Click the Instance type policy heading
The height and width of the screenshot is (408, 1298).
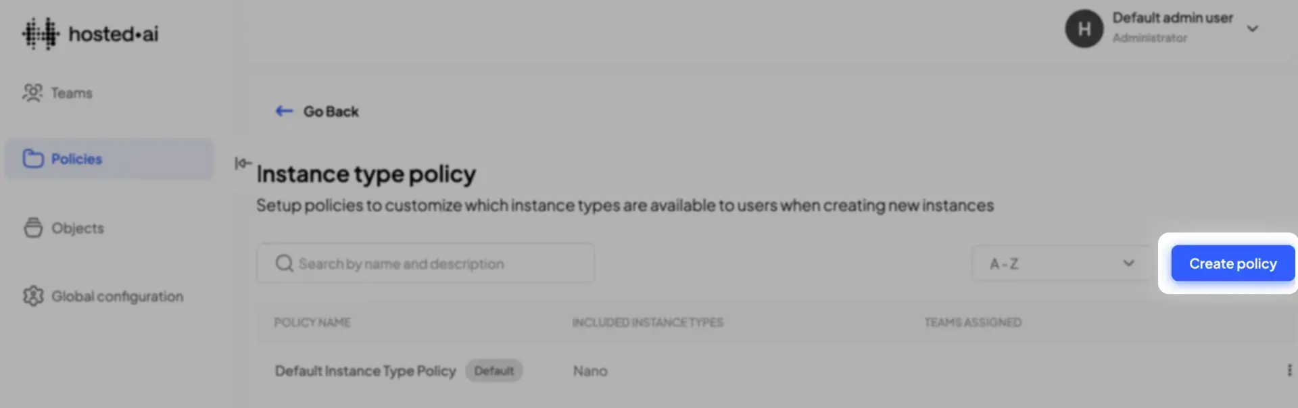(366, 174)
